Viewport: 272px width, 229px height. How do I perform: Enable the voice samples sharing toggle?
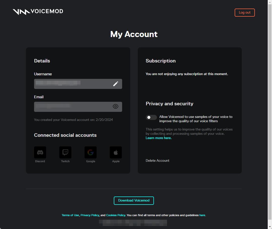pos(151,117)
